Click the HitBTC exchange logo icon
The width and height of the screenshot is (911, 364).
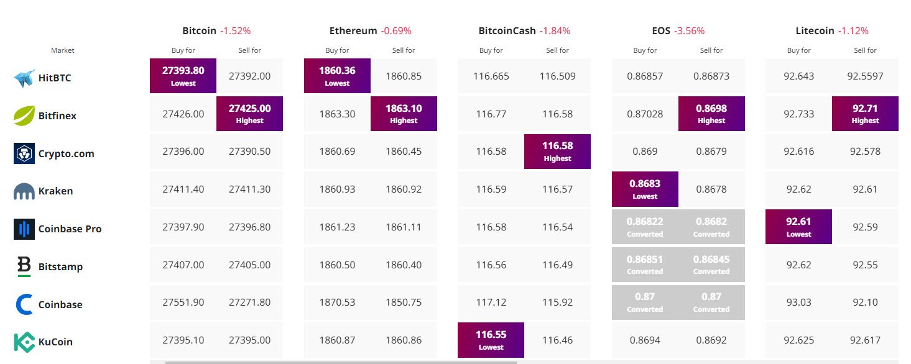point(24,78)
